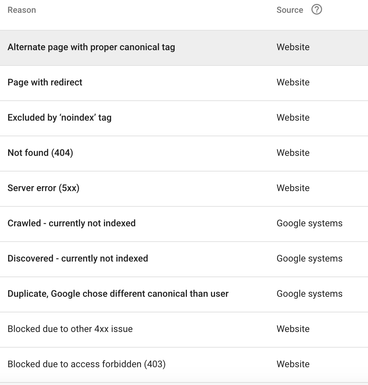Click Website source in Not found row
Viewport: 368px width, 385px height.
click(x=293, y=153)
